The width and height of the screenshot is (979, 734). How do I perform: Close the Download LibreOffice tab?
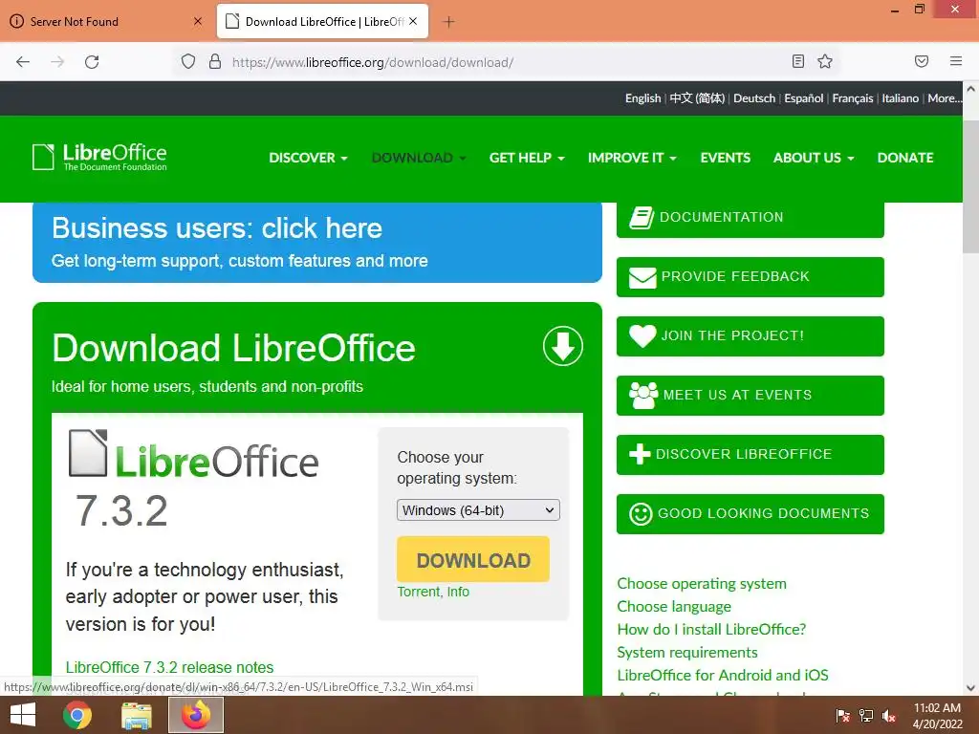point(413,21)
